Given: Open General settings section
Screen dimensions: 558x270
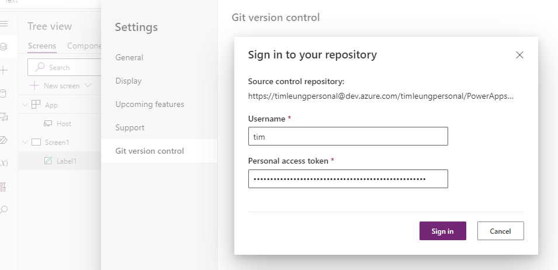Looking at the screenshot, I should [129, 57].
